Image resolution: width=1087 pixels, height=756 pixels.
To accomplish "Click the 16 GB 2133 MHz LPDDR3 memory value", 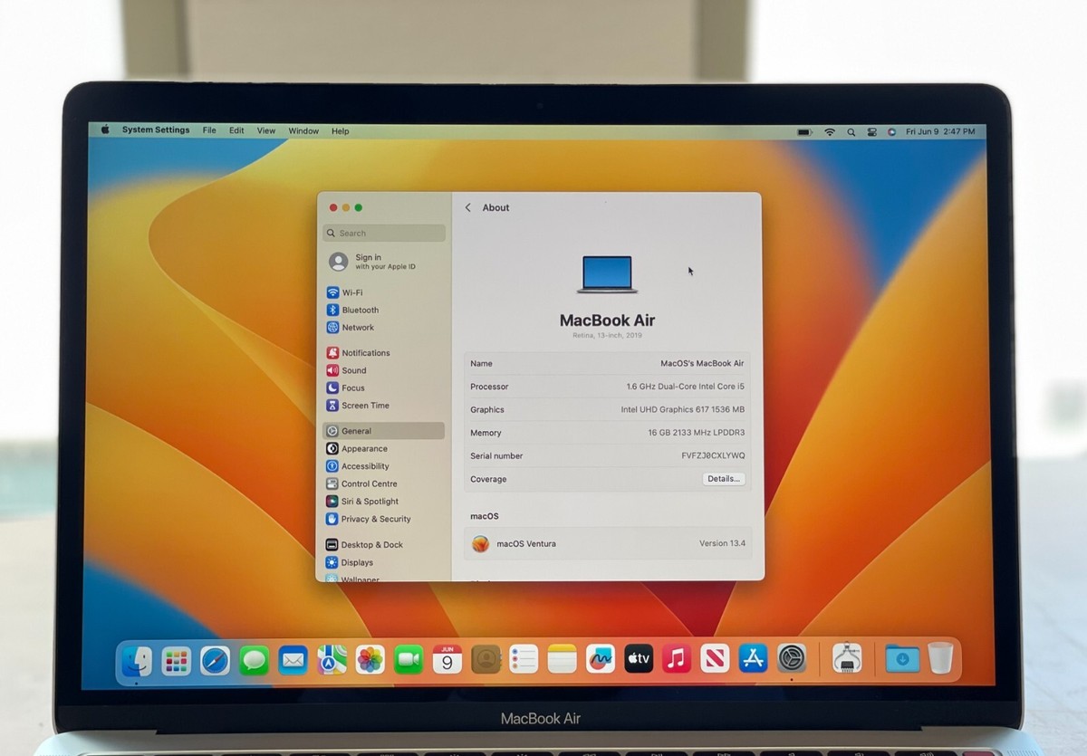I will [697, 433].
